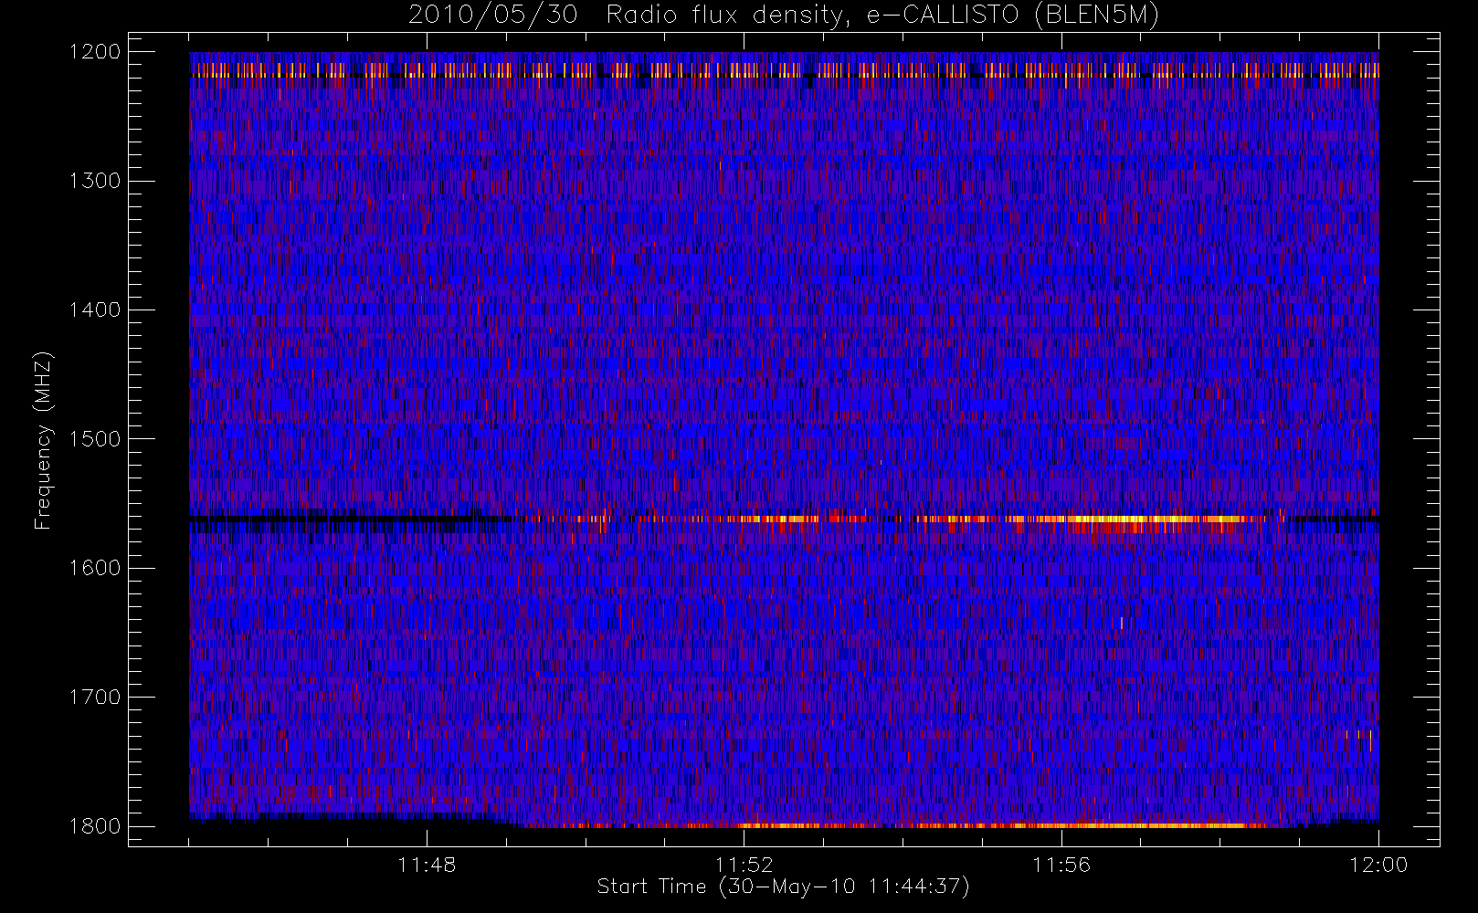Click the 1300 frequency tick label
Viewport: 1478px width, 913px height.
coord(95,181)
